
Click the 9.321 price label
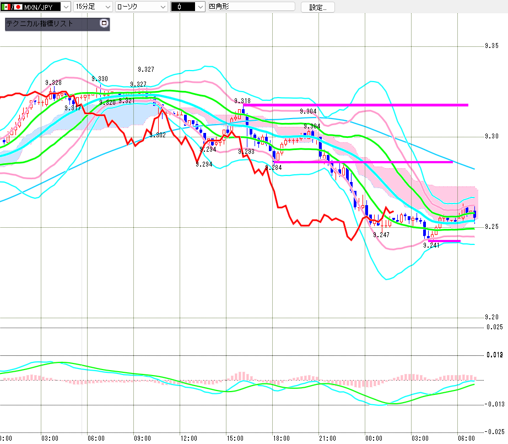point(126,101)
